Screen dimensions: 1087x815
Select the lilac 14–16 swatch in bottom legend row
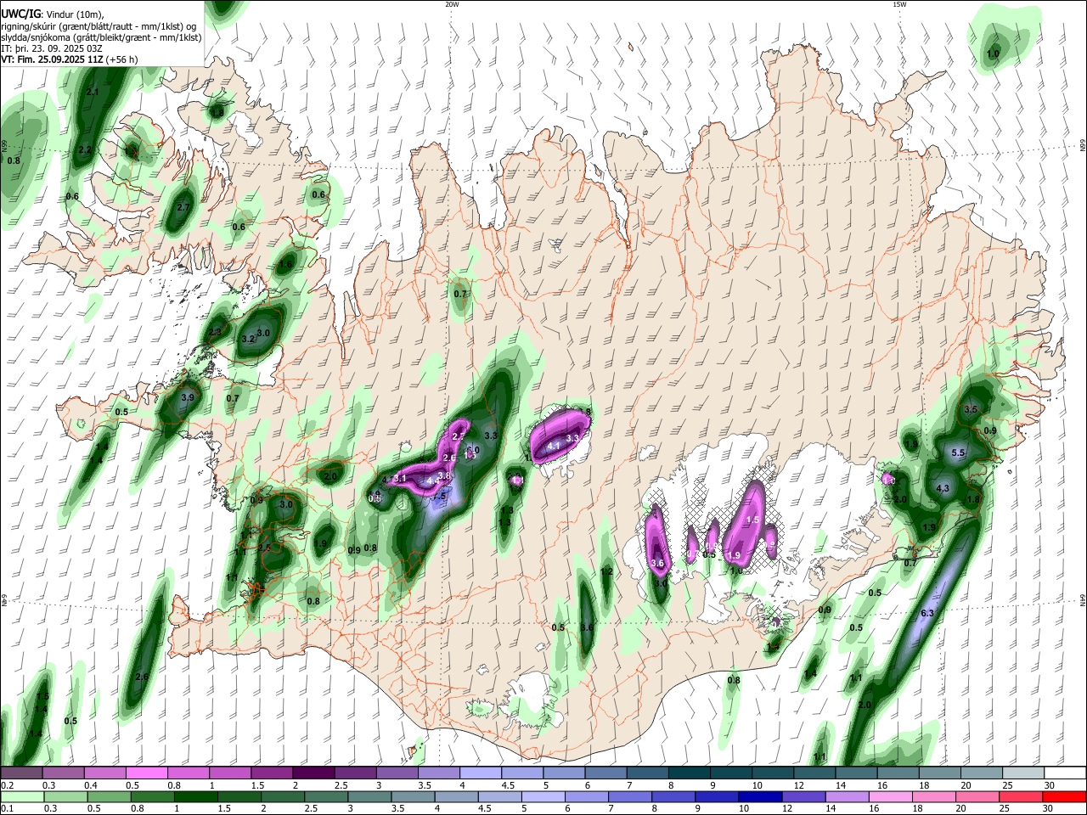tap(846, 796)
